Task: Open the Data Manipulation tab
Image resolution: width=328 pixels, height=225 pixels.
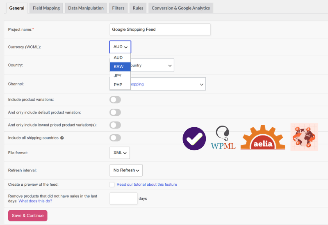Action: (x=86, y=8)
